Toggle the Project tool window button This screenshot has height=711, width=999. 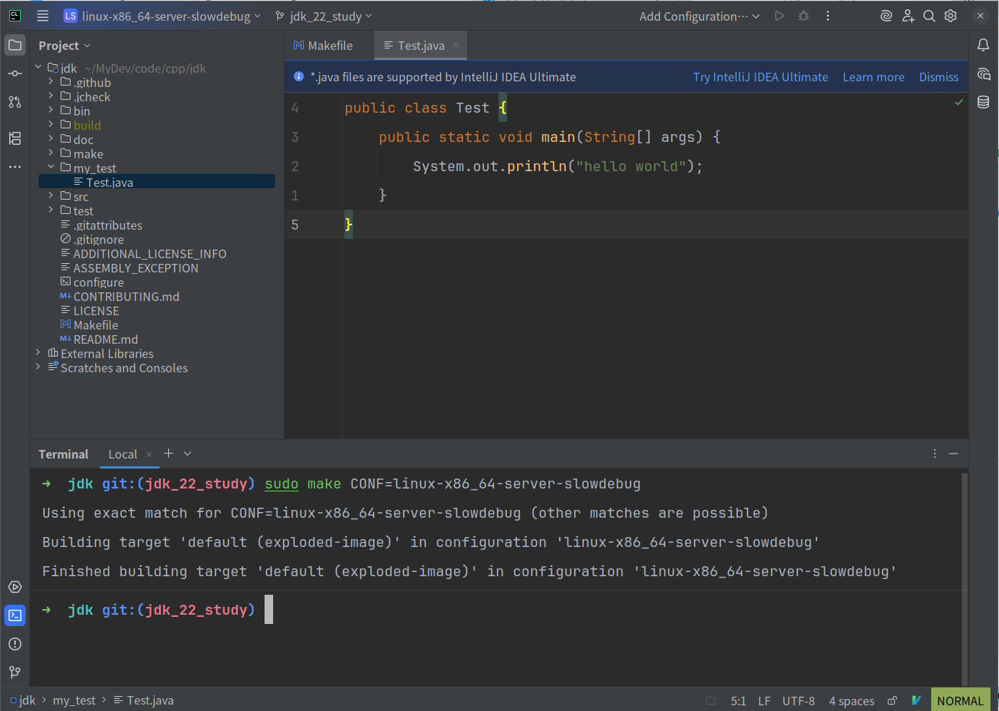click(x=15, y=45)
